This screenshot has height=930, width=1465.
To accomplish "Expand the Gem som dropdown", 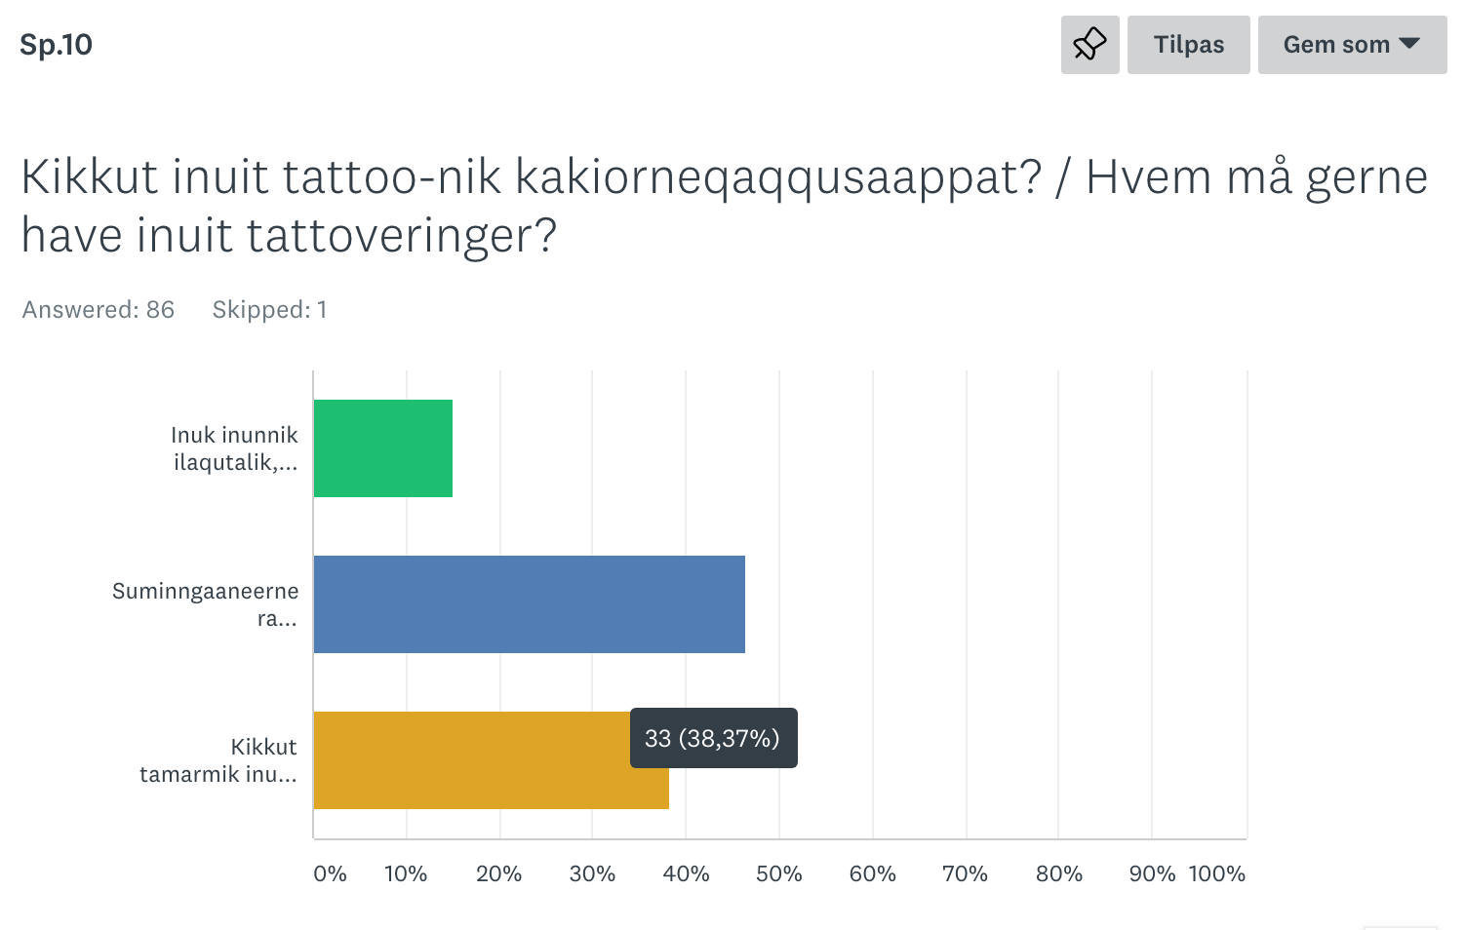I will 1351,45.
